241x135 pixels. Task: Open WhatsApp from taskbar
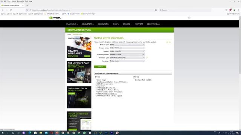point(84,133)
